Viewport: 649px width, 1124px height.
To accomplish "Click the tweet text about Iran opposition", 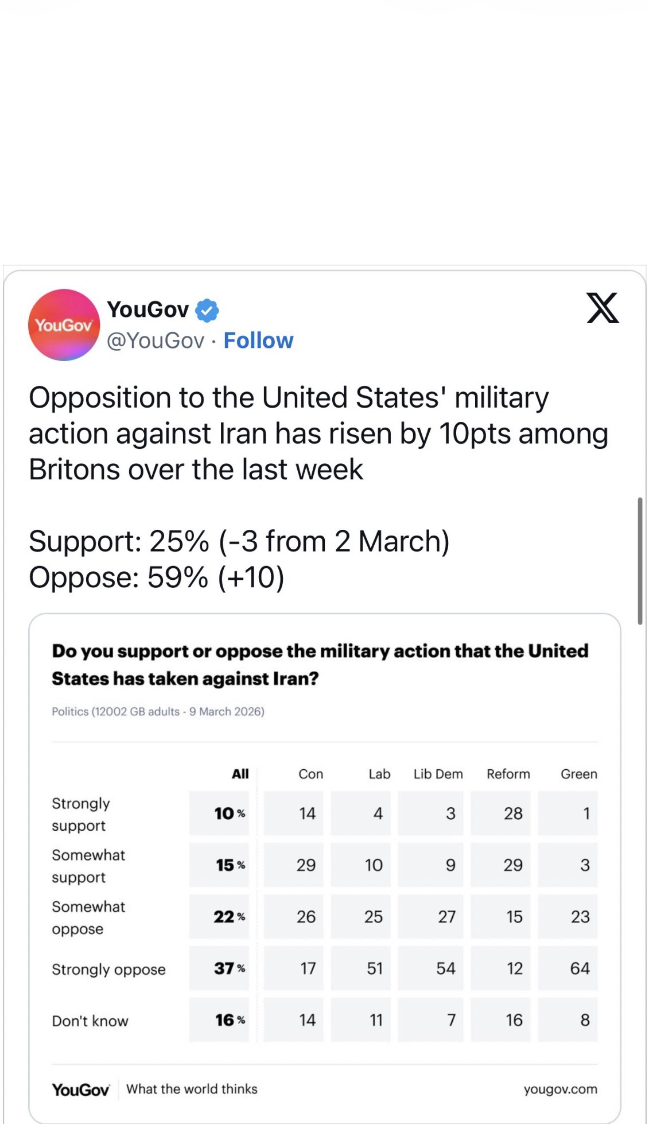I will coord(317,433).
